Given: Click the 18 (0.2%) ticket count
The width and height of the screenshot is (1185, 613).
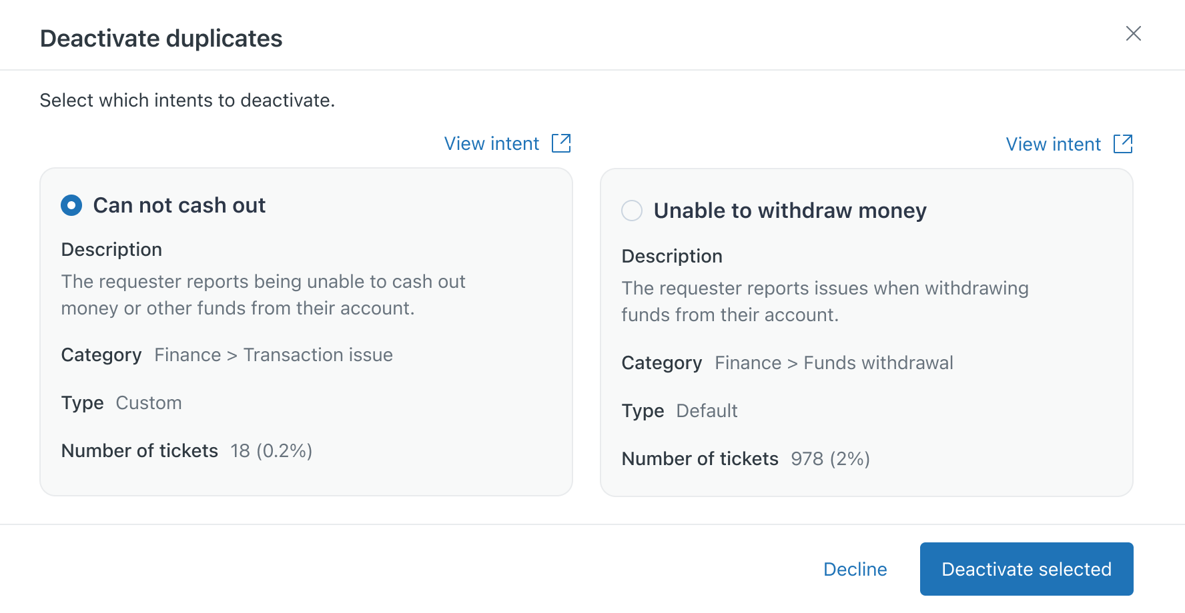Looking at the screenshot, I should [272, 451].
